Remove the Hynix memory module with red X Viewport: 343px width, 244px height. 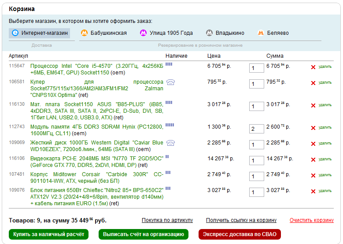[x=313, y=128]
